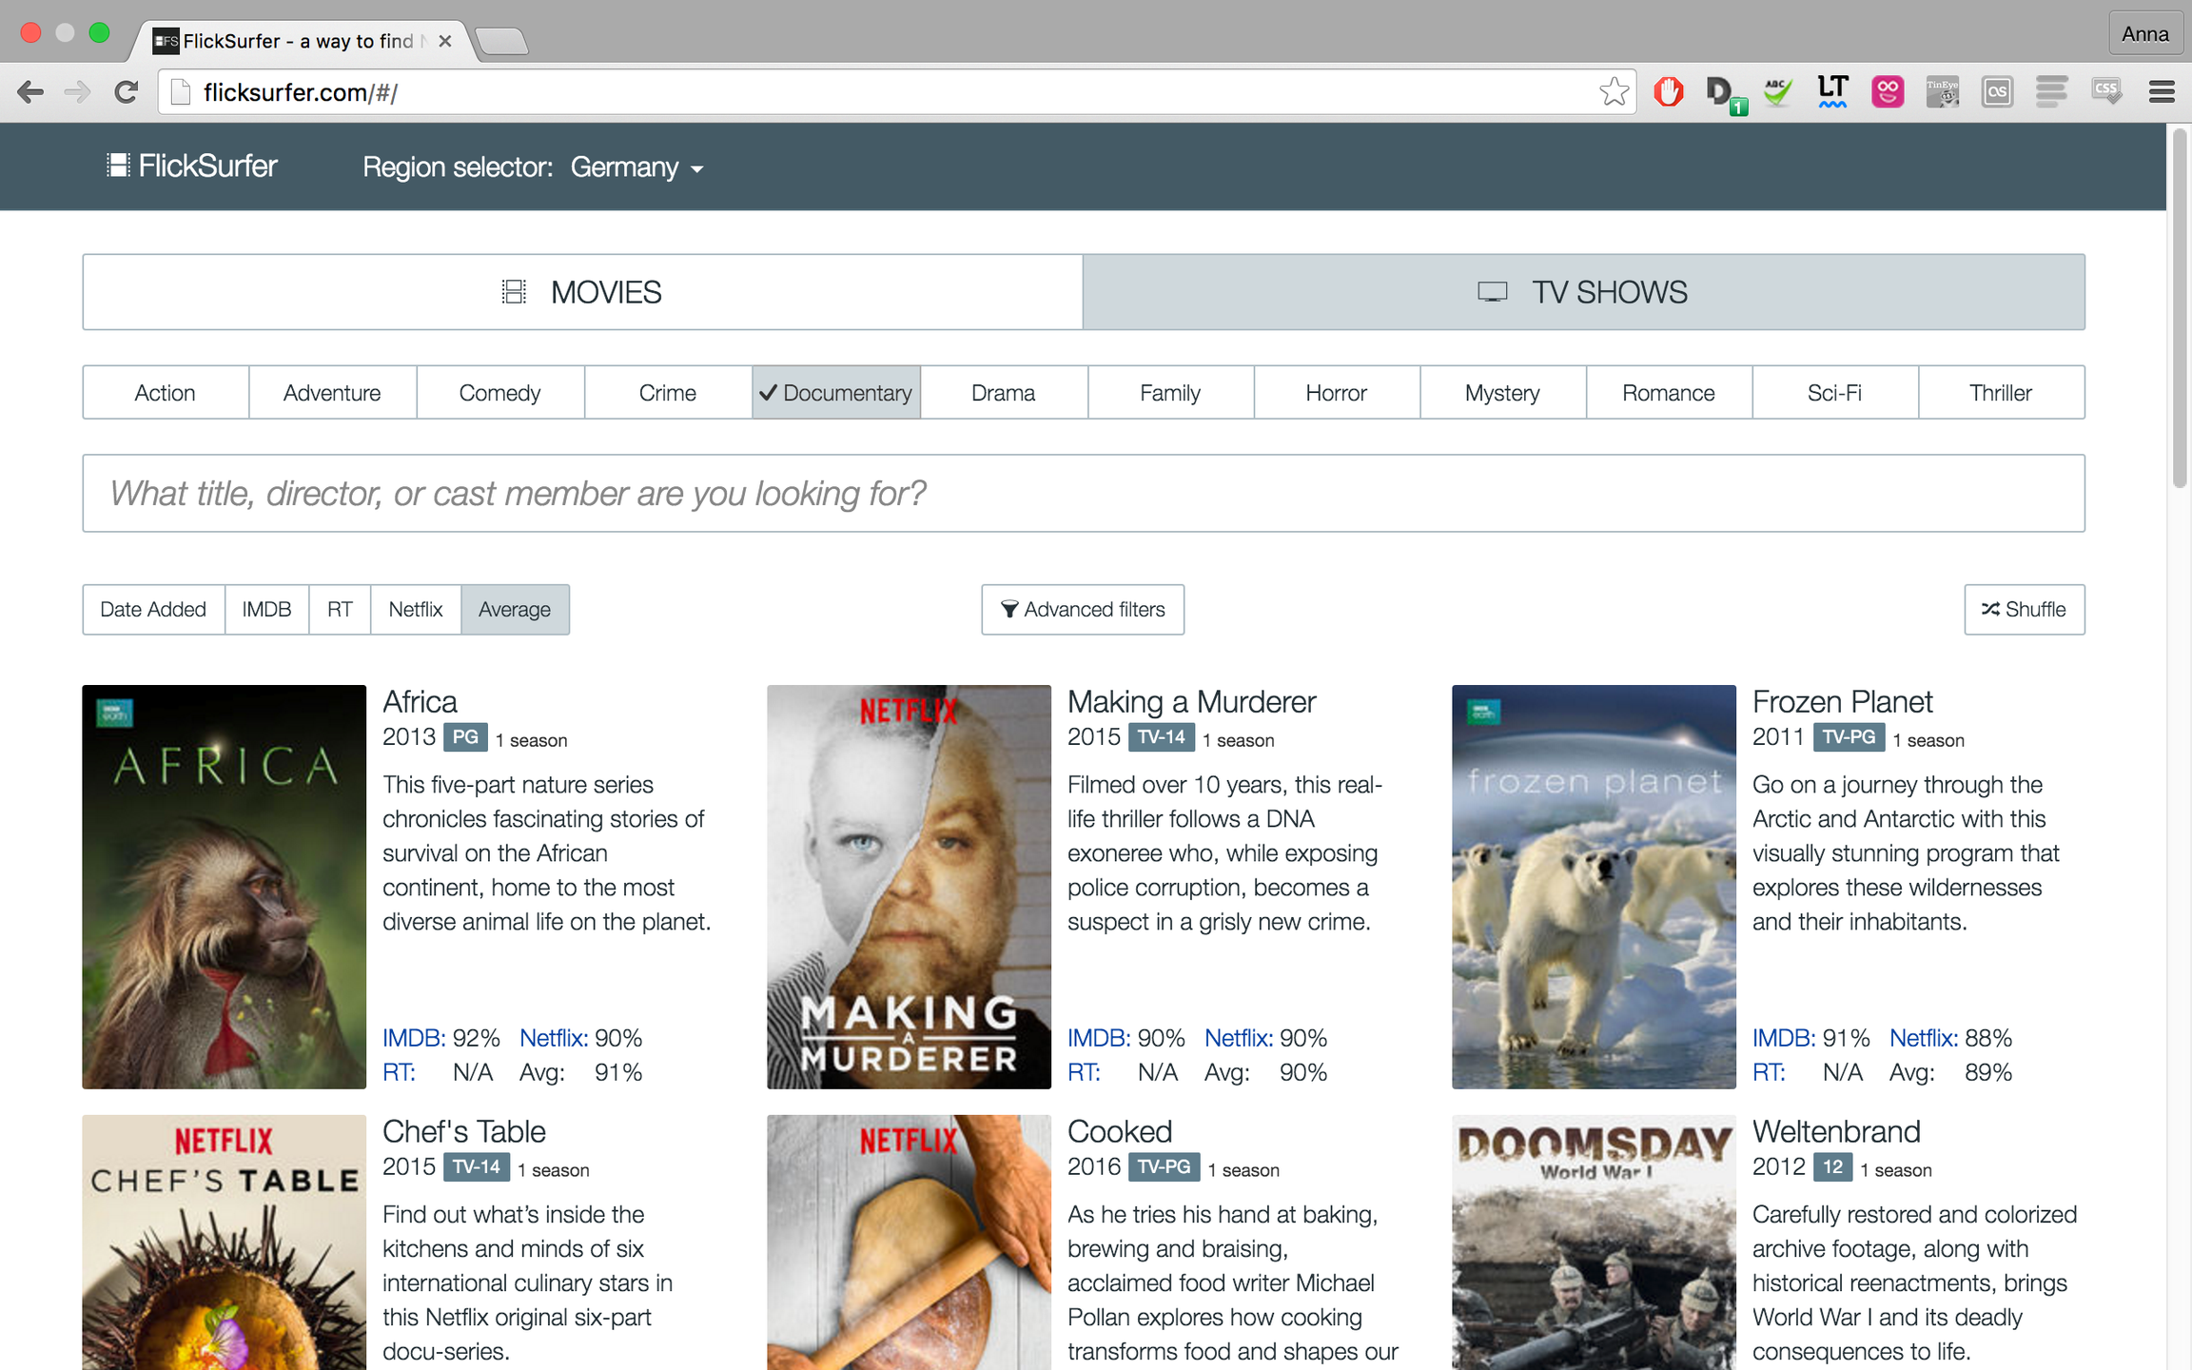Click the browser forward arrow
Viewport: 2192px width, 1370px height.
click(x=77, y=92)
